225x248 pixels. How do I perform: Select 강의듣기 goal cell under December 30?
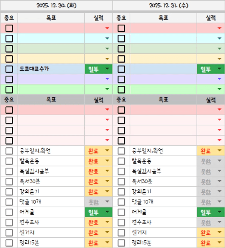click(x=51, y=192)
